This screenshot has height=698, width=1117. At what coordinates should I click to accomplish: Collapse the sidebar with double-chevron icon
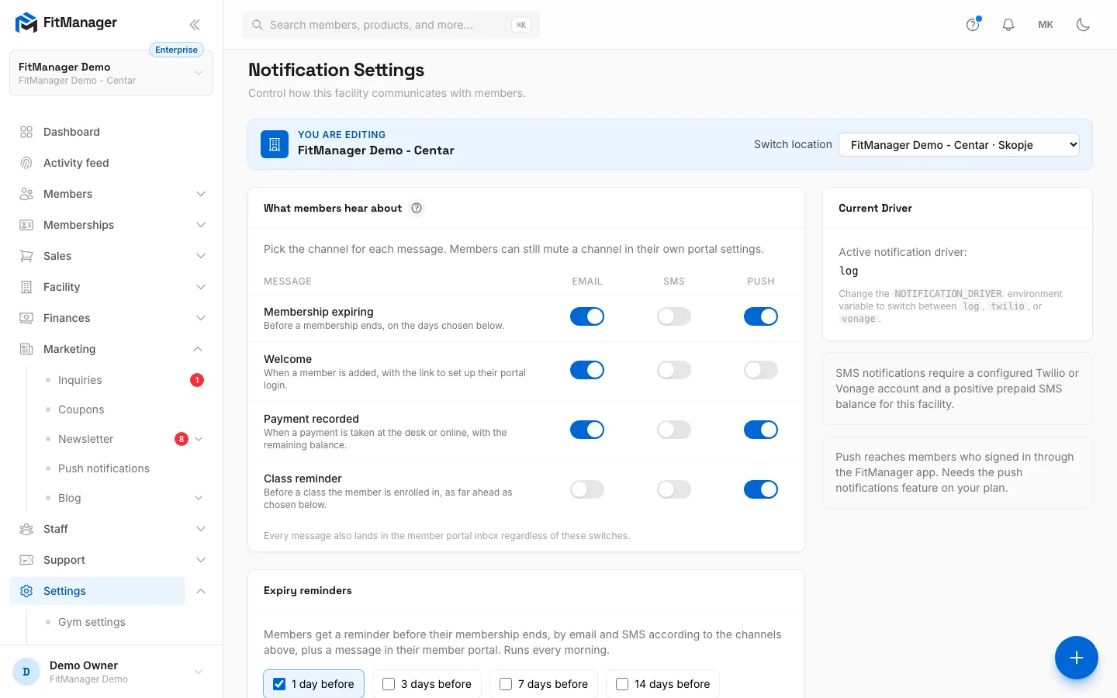195,25
